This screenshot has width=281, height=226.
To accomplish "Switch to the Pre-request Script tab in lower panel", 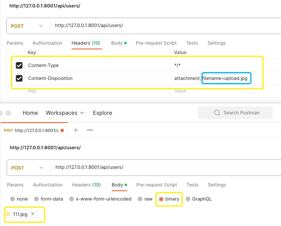I will pos(156,185).
